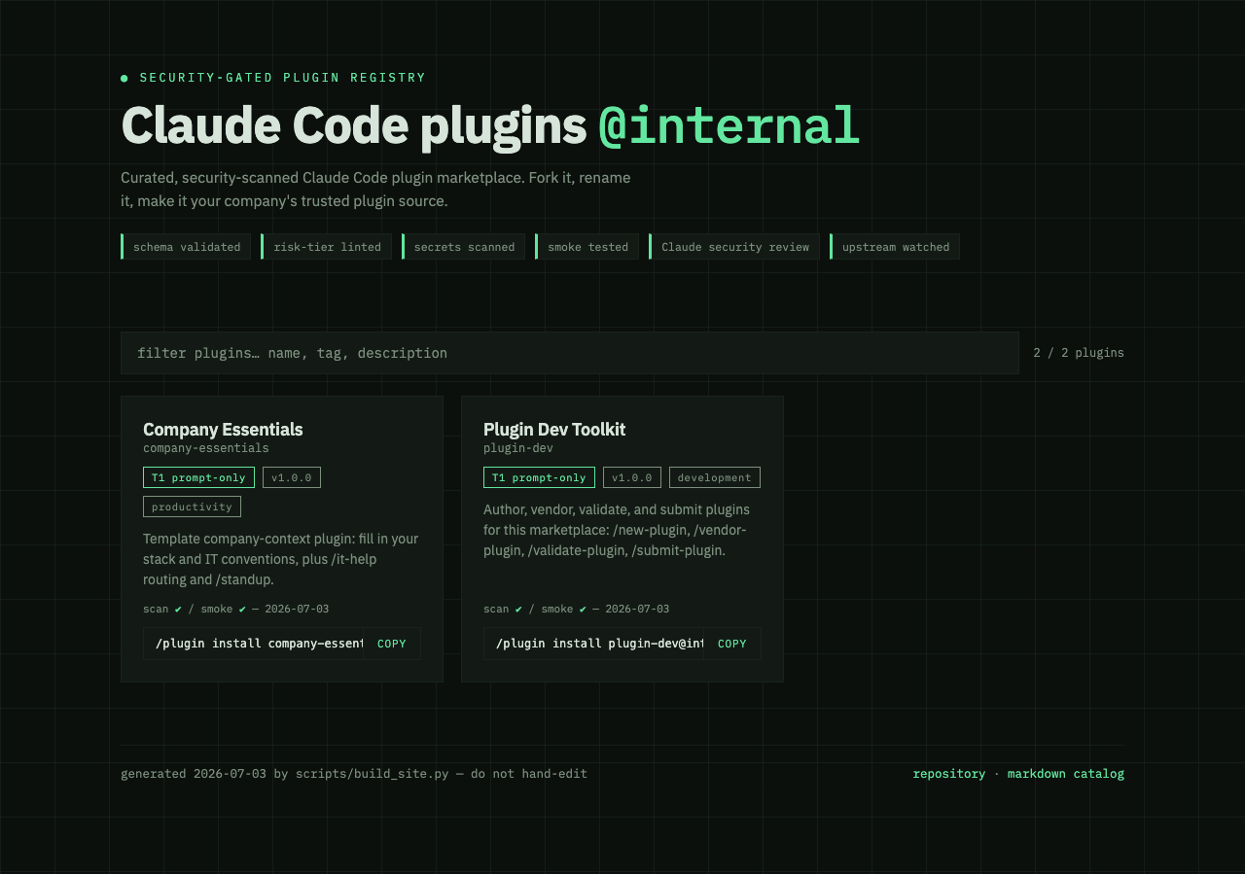Open the repository link in footer
The width and height of the screenshot is (1245, 874).
pos(948,774)
